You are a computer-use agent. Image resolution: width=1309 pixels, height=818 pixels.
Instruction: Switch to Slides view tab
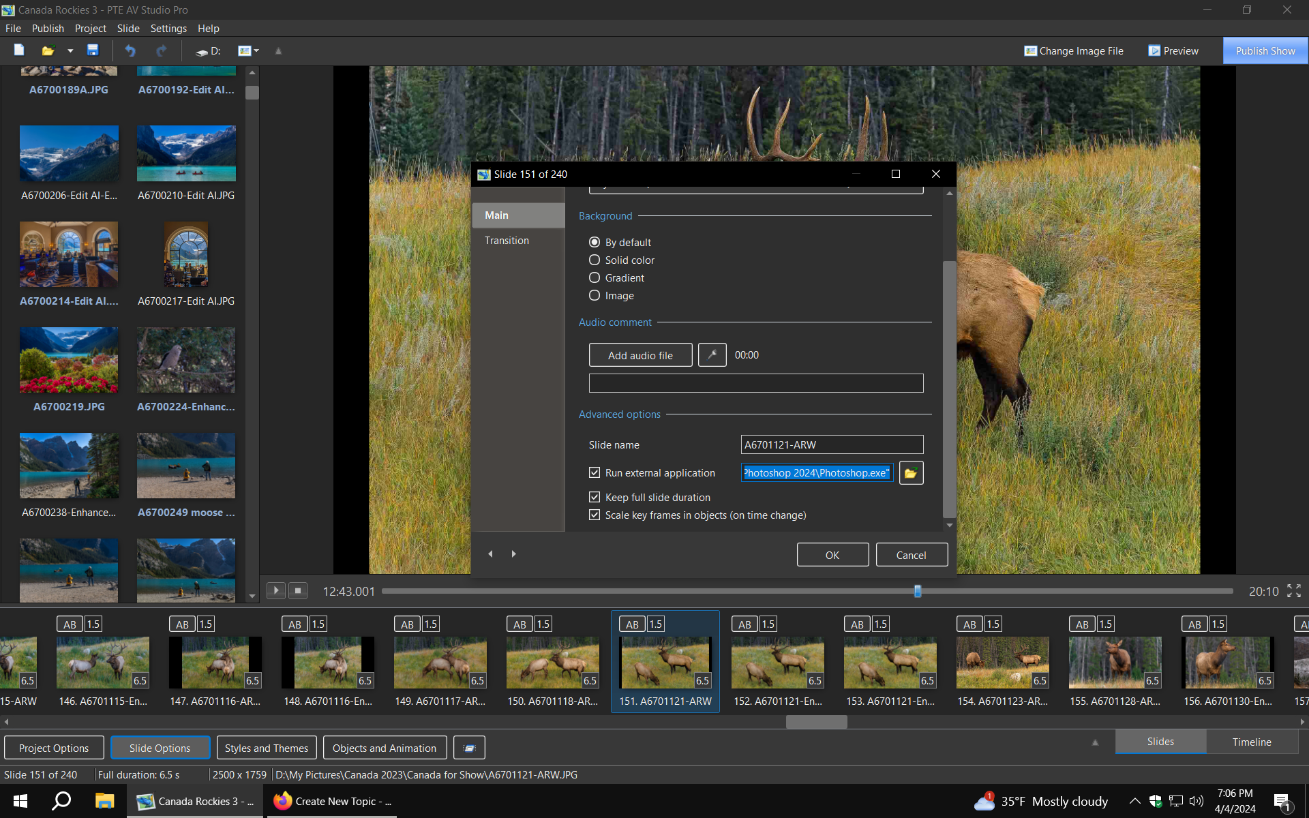(1160, 741)
